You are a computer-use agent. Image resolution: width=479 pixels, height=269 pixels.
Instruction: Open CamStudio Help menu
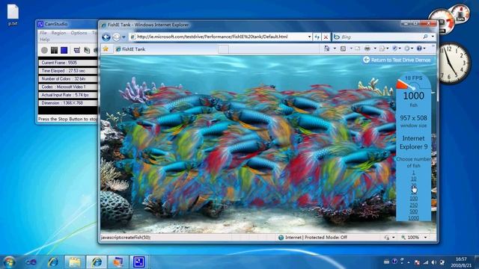[x=44, y=40]
